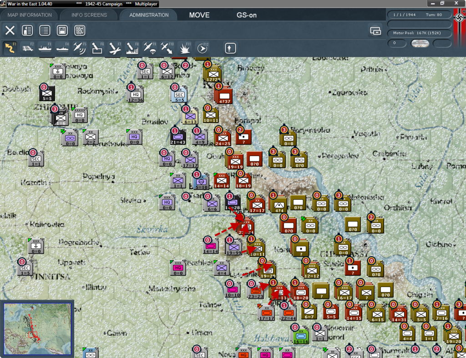Activate Rail Move mode (F2)
This screenshot has height=358, width=466.
tap(28, 48)
